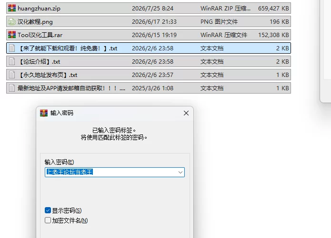
Task: Select the file name Tool汉化工具.rar
Action: [40, 35]
